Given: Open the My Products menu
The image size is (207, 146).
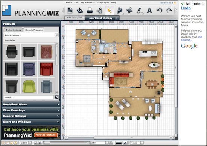Looking at the screenshot, I should pos(88,2).
